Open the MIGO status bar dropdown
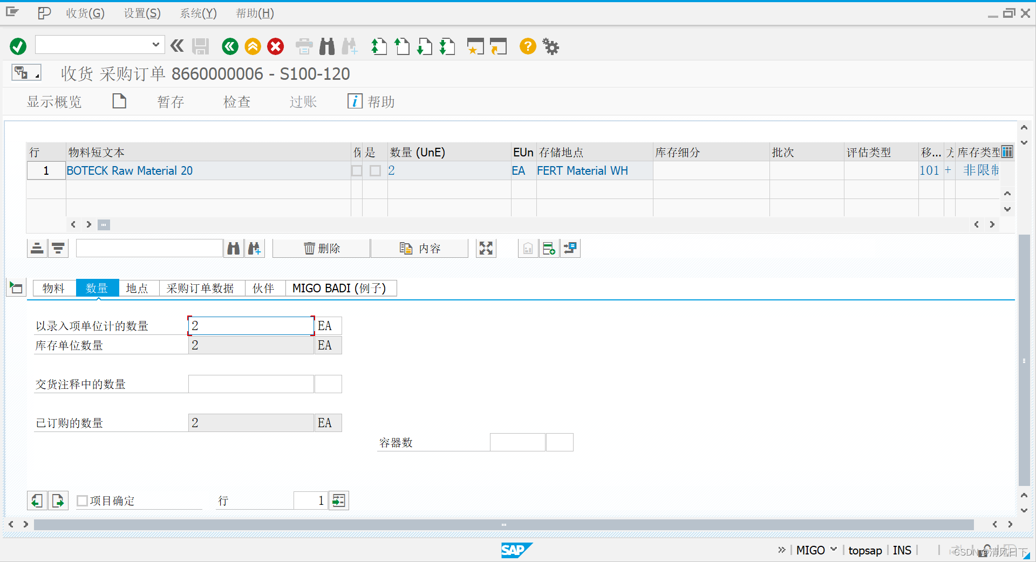This screenshot has height=562, width=1036. click(833, 549)
